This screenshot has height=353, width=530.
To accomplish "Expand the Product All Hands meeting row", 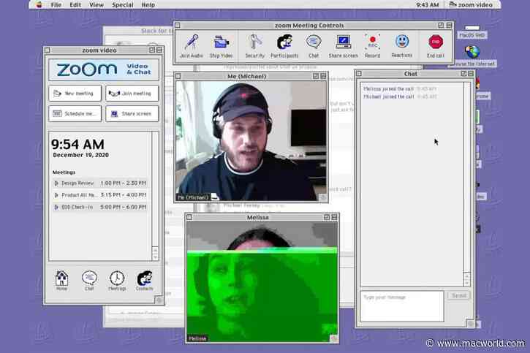I will pyautogui.click(x=56, y=195).
